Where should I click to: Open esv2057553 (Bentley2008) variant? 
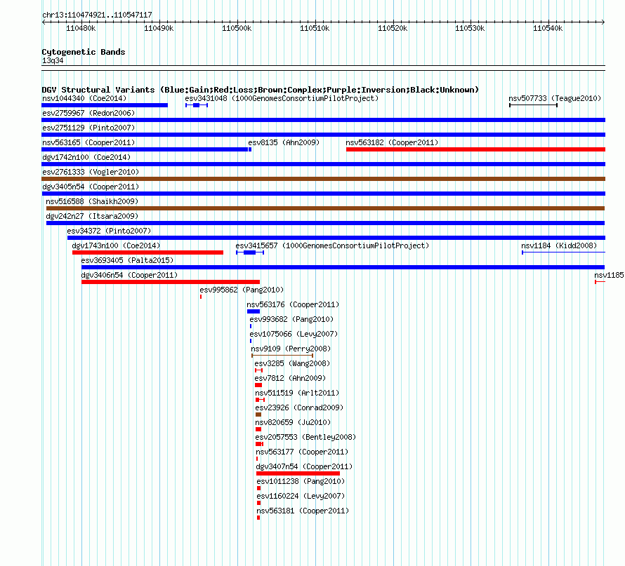click(305, 437)
